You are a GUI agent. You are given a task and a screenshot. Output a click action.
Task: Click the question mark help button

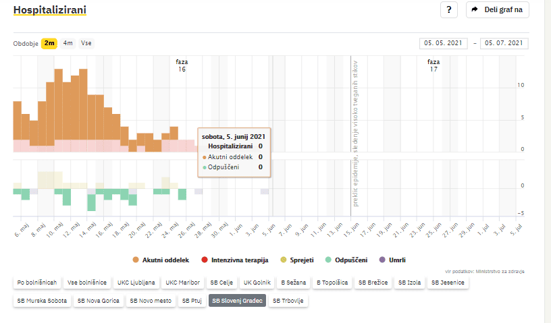[449, 9]
